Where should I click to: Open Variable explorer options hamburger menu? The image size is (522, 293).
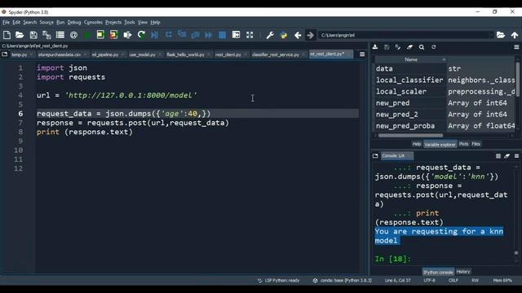[x=516, y=47]
